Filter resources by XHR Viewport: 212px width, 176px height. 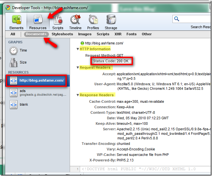(x=118, y=34)
